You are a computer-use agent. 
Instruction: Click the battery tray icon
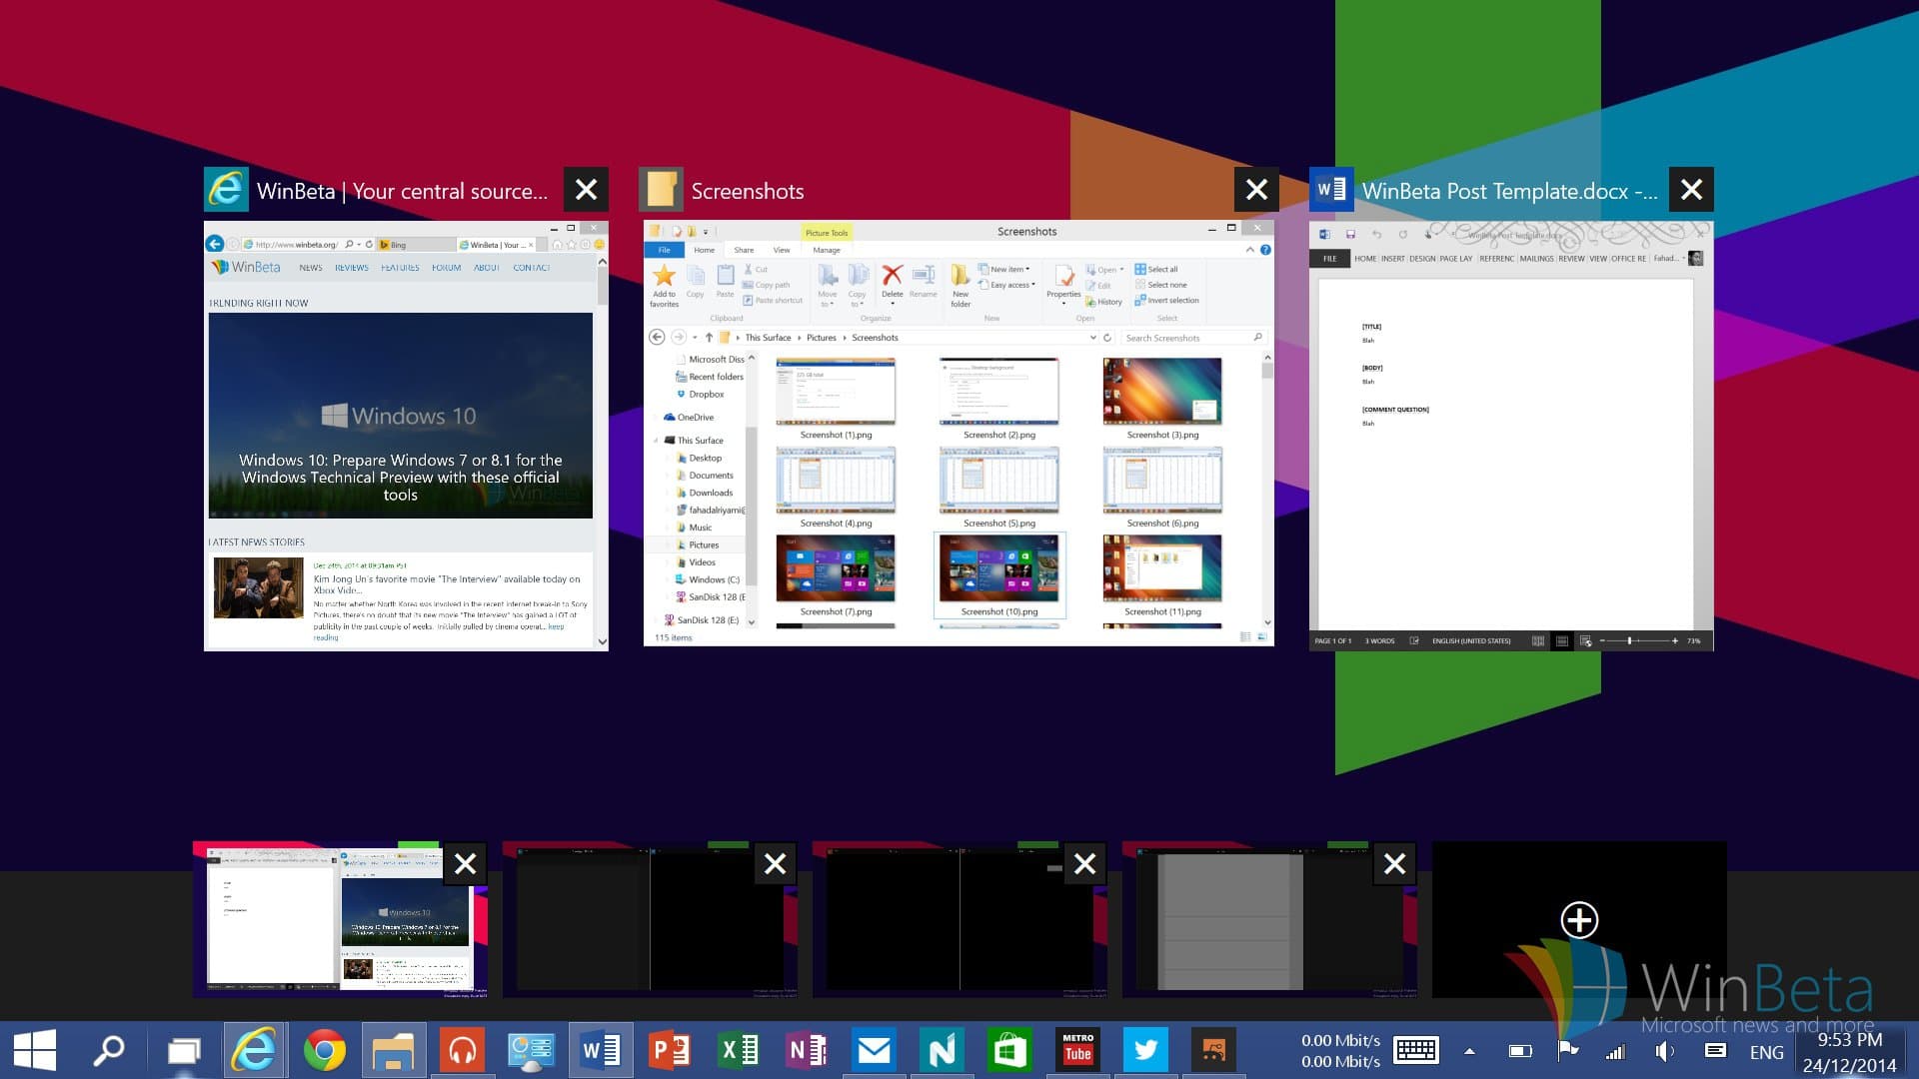pyautogui.click(x=1519, y=1051)
